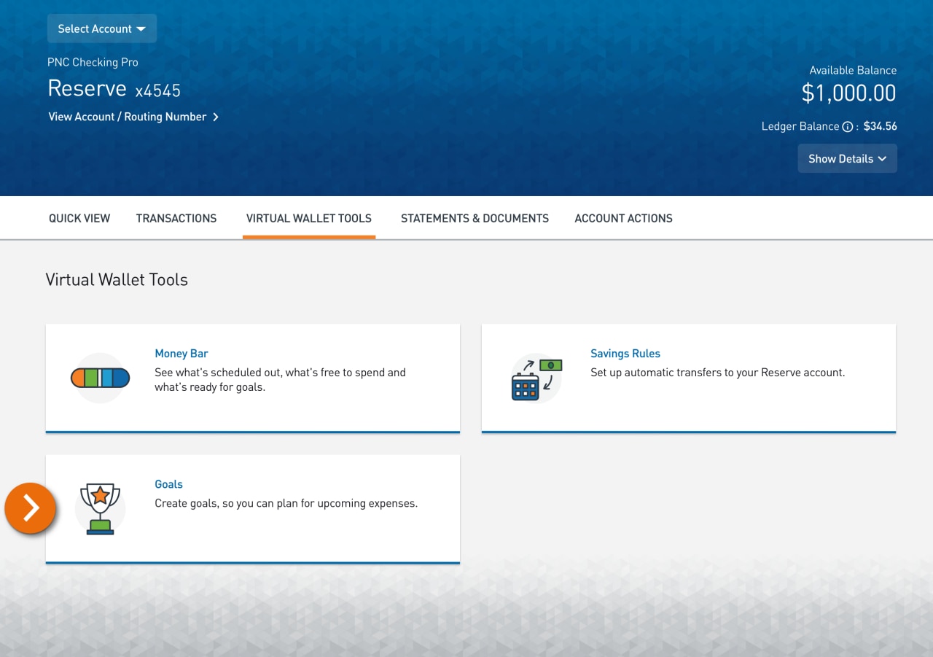Click the orange arrow on the left edge
This screenshot has width=933, height=657.
click(x=30, y=508)
